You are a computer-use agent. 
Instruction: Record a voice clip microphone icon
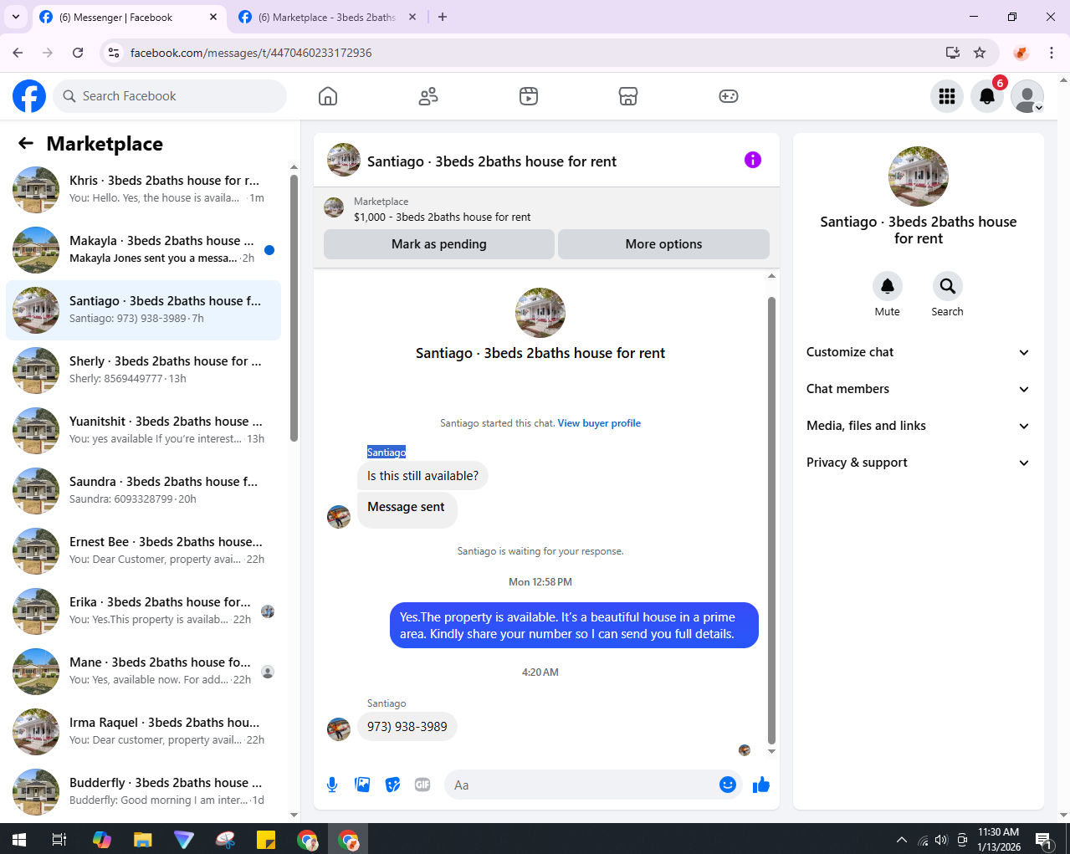click(332, 785)
